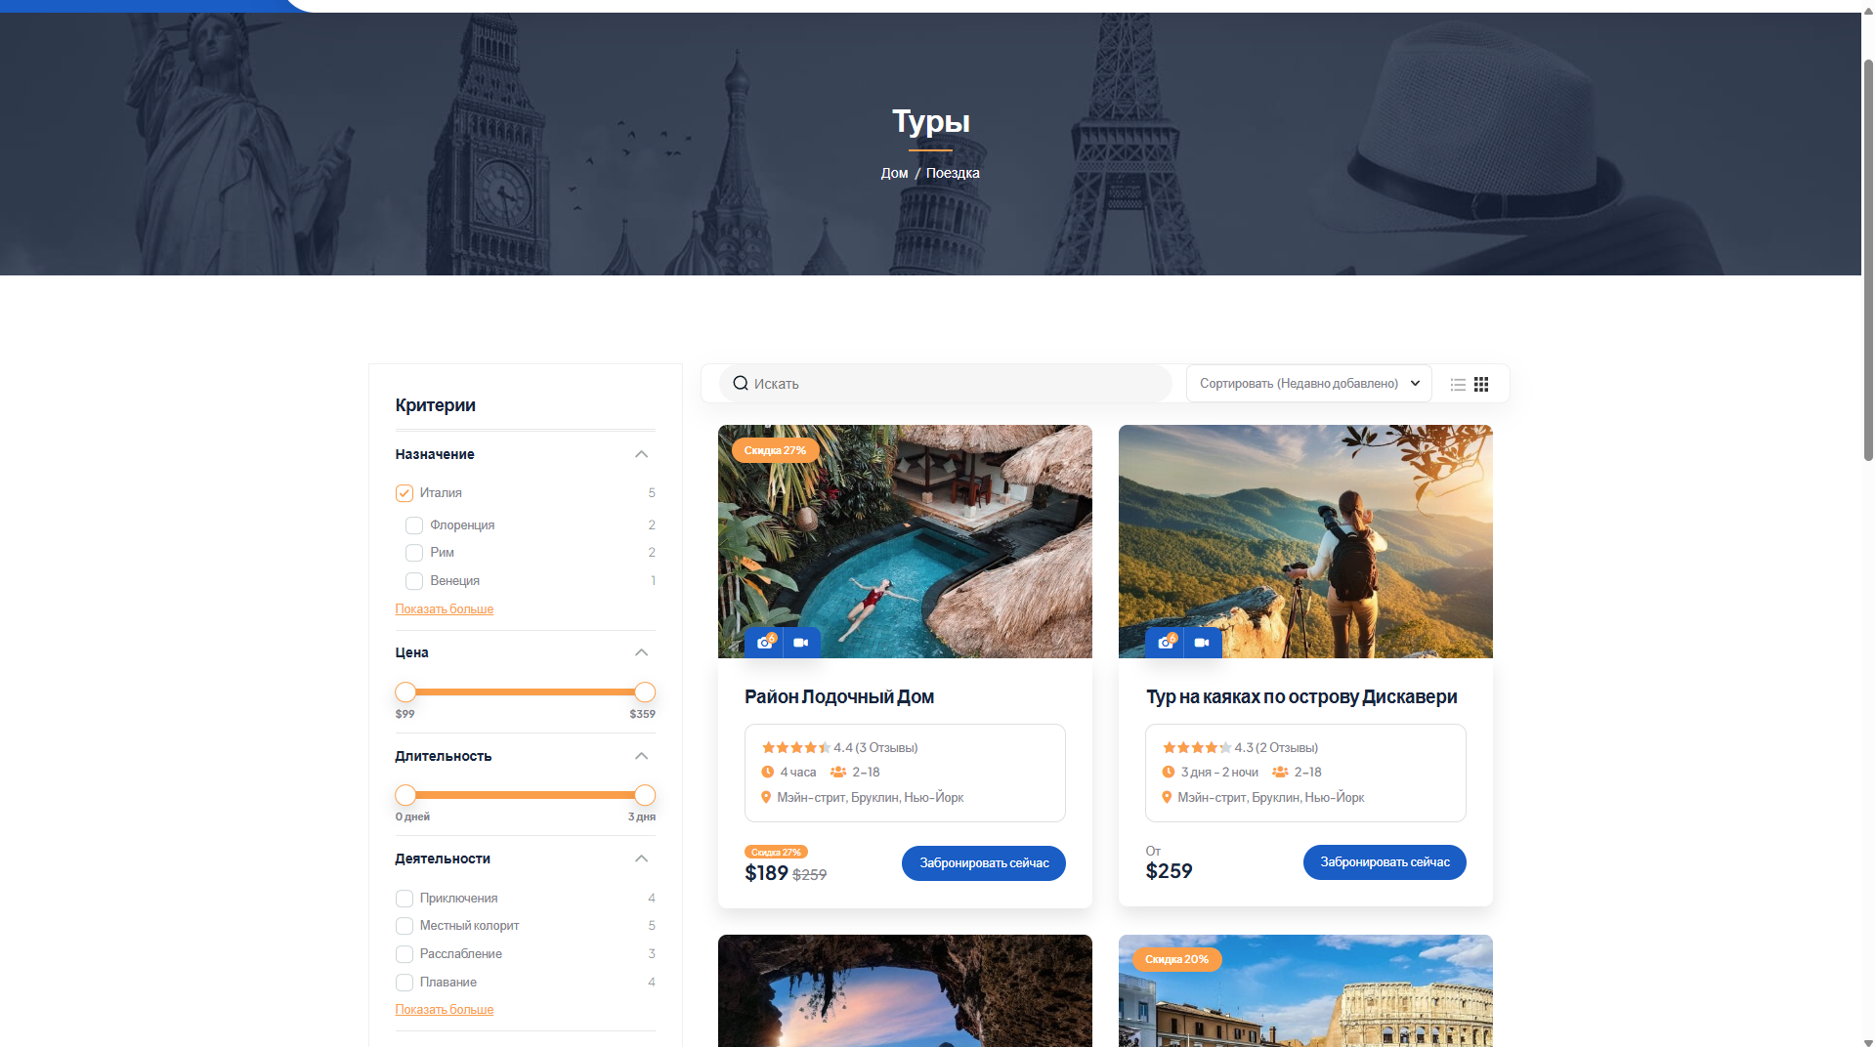Click the search magnifier icon

pyautogui.click(x=741, y=384)
